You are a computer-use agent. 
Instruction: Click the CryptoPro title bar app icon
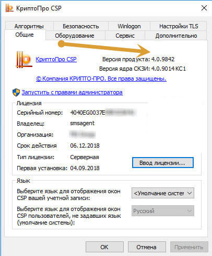click(9, 8)
